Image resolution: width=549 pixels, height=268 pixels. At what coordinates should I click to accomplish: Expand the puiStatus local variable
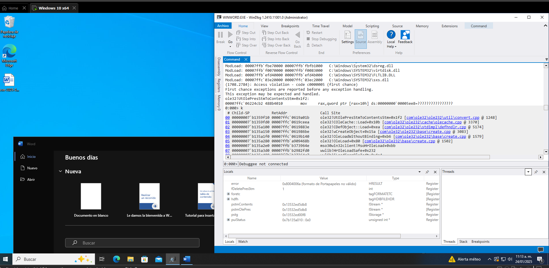228,220
